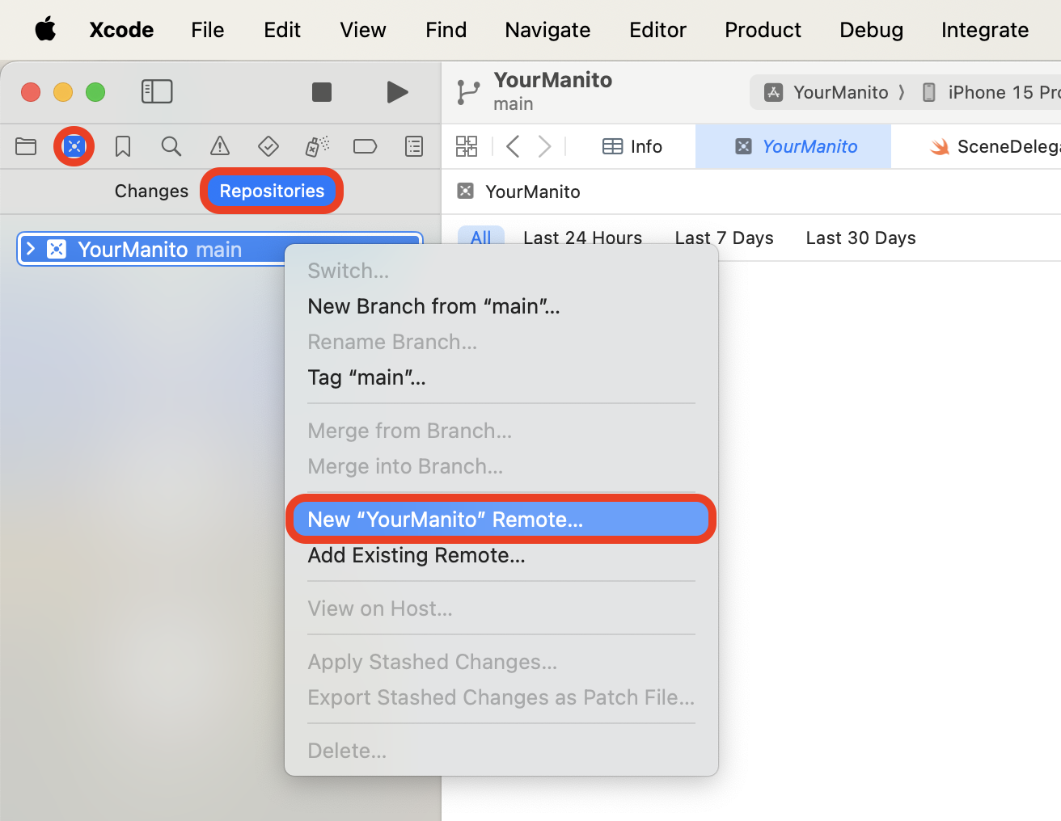Filter commits by All
1061x821 pixels.
481,238
